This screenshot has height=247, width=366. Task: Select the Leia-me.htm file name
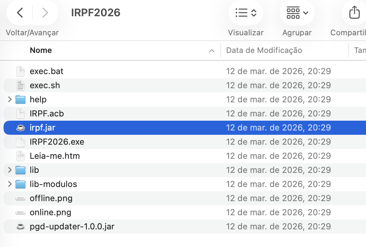(x=55, y=156)
